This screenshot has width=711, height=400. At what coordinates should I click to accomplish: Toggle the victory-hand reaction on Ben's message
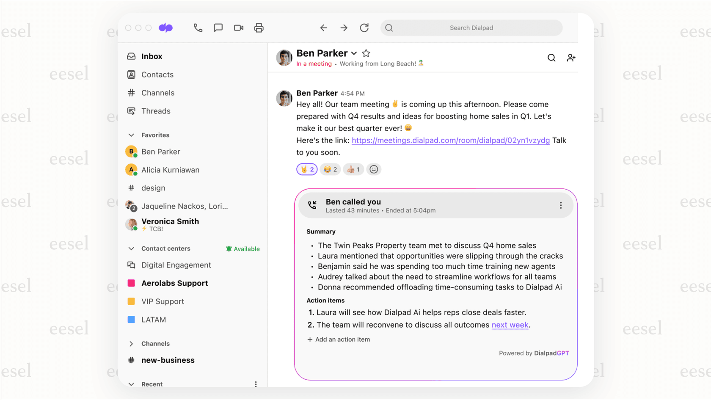coord(306,169)
